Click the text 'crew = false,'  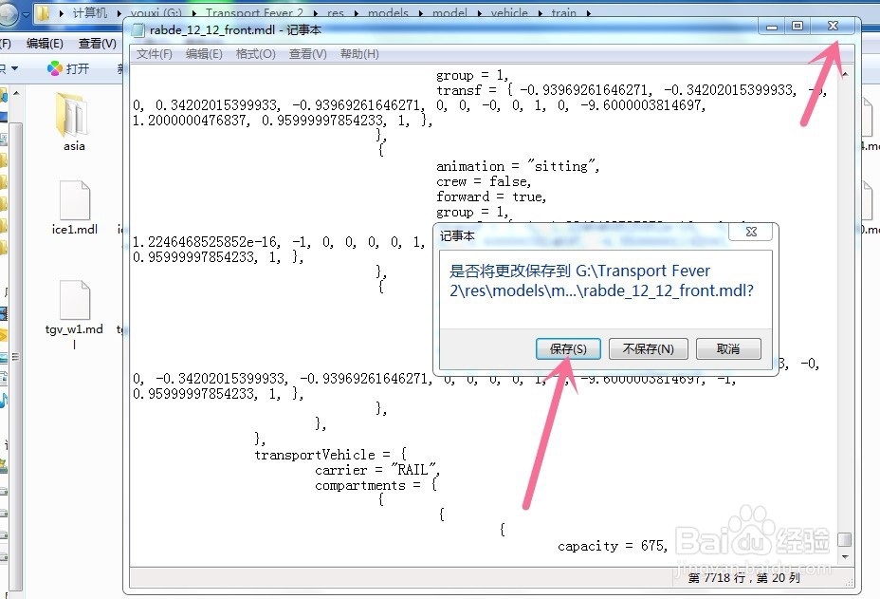[x=484, y=181]
